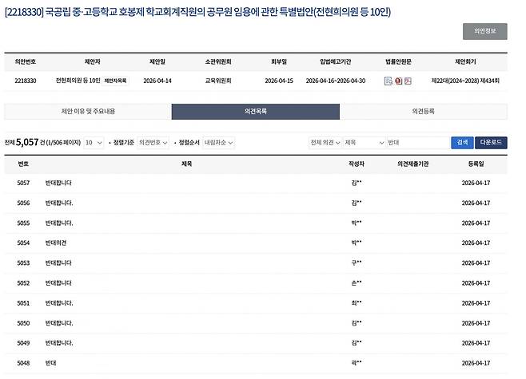The width and height of the screenshot is (526, 379).
Task: Click committee name 교육위원회
Action: [x=218, y=81]
